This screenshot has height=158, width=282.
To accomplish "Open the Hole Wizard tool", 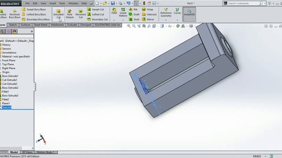I will (70, 14).
